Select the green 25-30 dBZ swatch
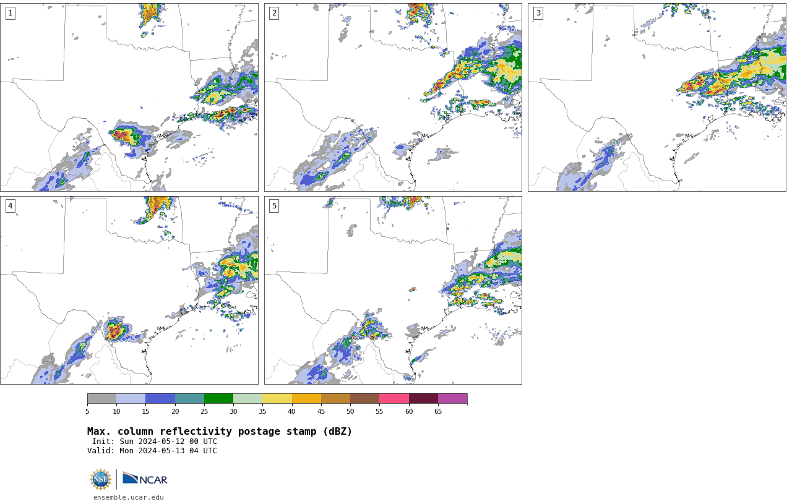 pyautogui.click(x=218, y=398)
